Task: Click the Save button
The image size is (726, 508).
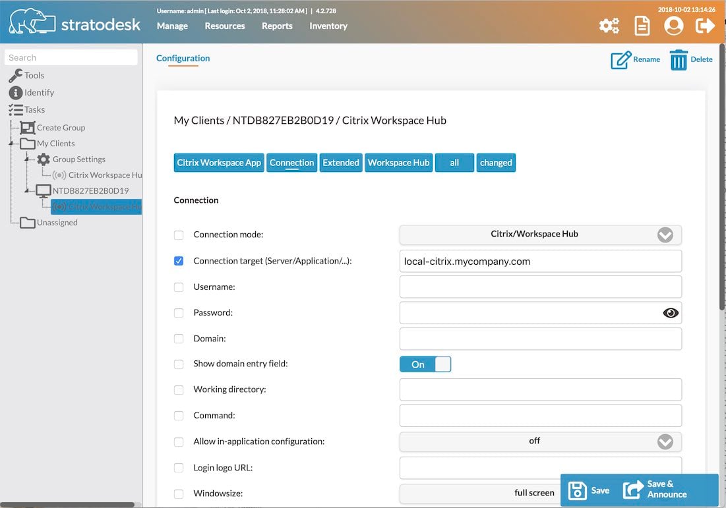Action: (588, 490)
